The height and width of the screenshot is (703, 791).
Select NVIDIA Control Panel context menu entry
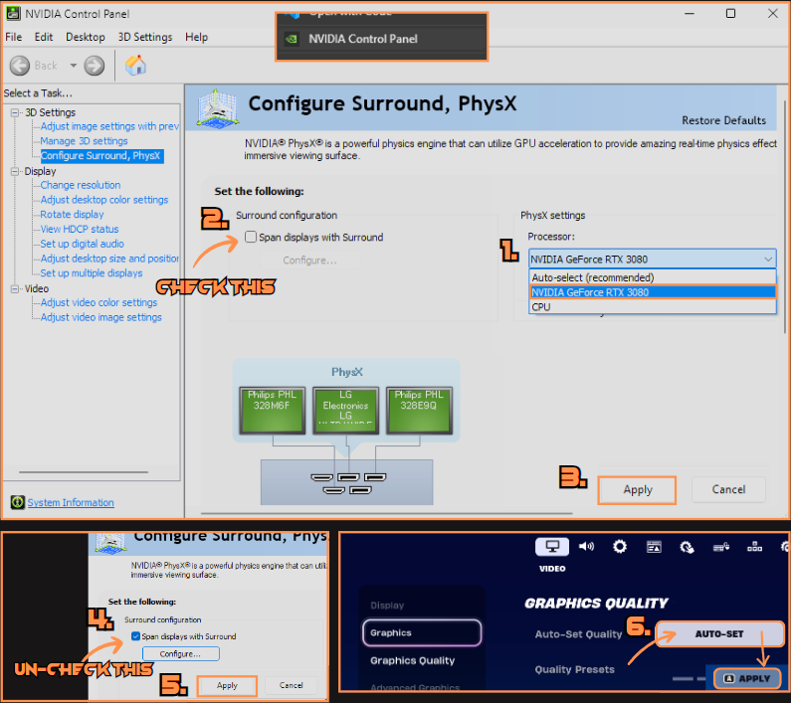click(x=381, y=39)
